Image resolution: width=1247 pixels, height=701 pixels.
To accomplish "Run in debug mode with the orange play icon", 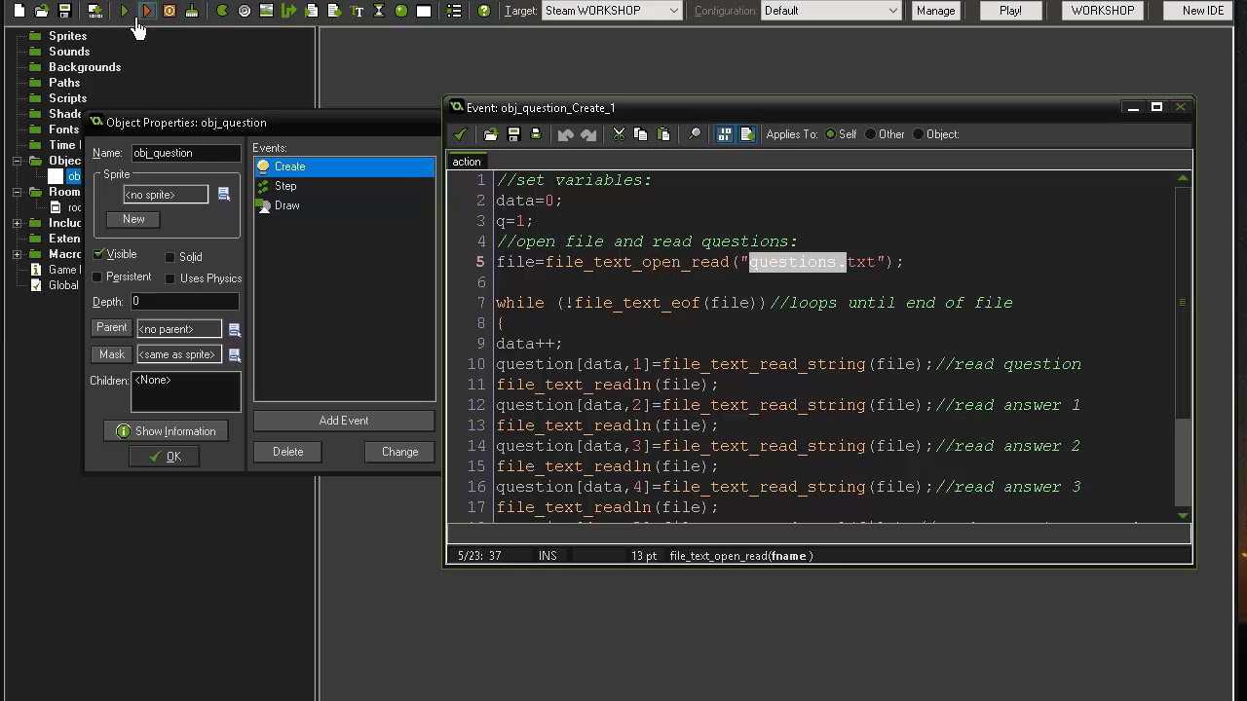I will [x=147, y=11].
